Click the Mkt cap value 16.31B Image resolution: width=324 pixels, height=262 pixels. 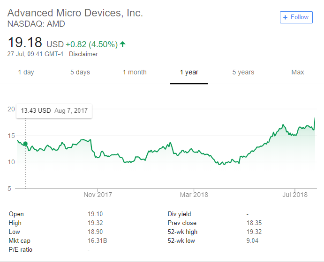tap(98, 240)
